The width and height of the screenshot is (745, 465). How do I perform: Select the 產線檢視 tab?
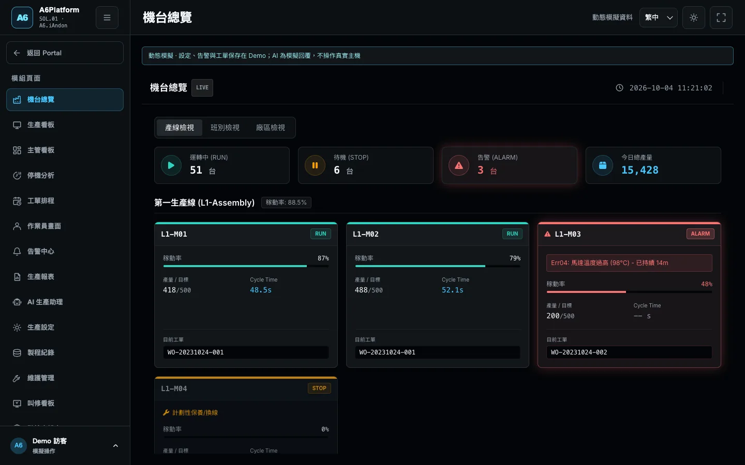tap(180, 128)
